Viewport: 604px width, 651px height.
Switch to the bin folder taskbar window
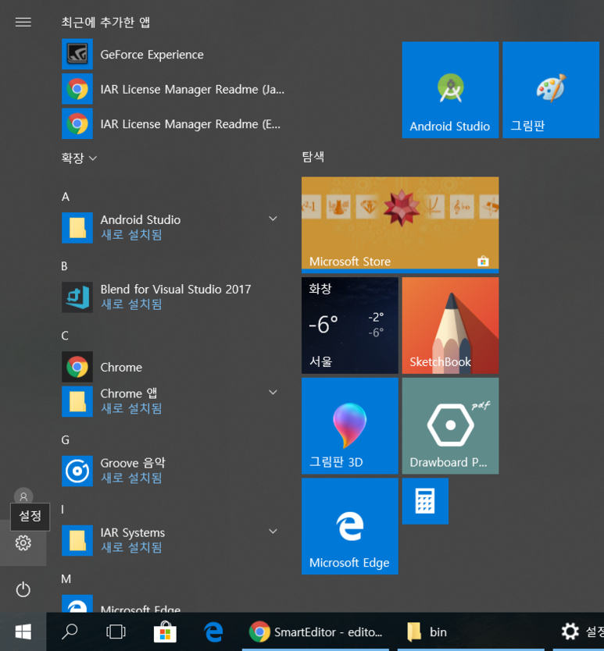pyautogui.click(x=471, y=632)
